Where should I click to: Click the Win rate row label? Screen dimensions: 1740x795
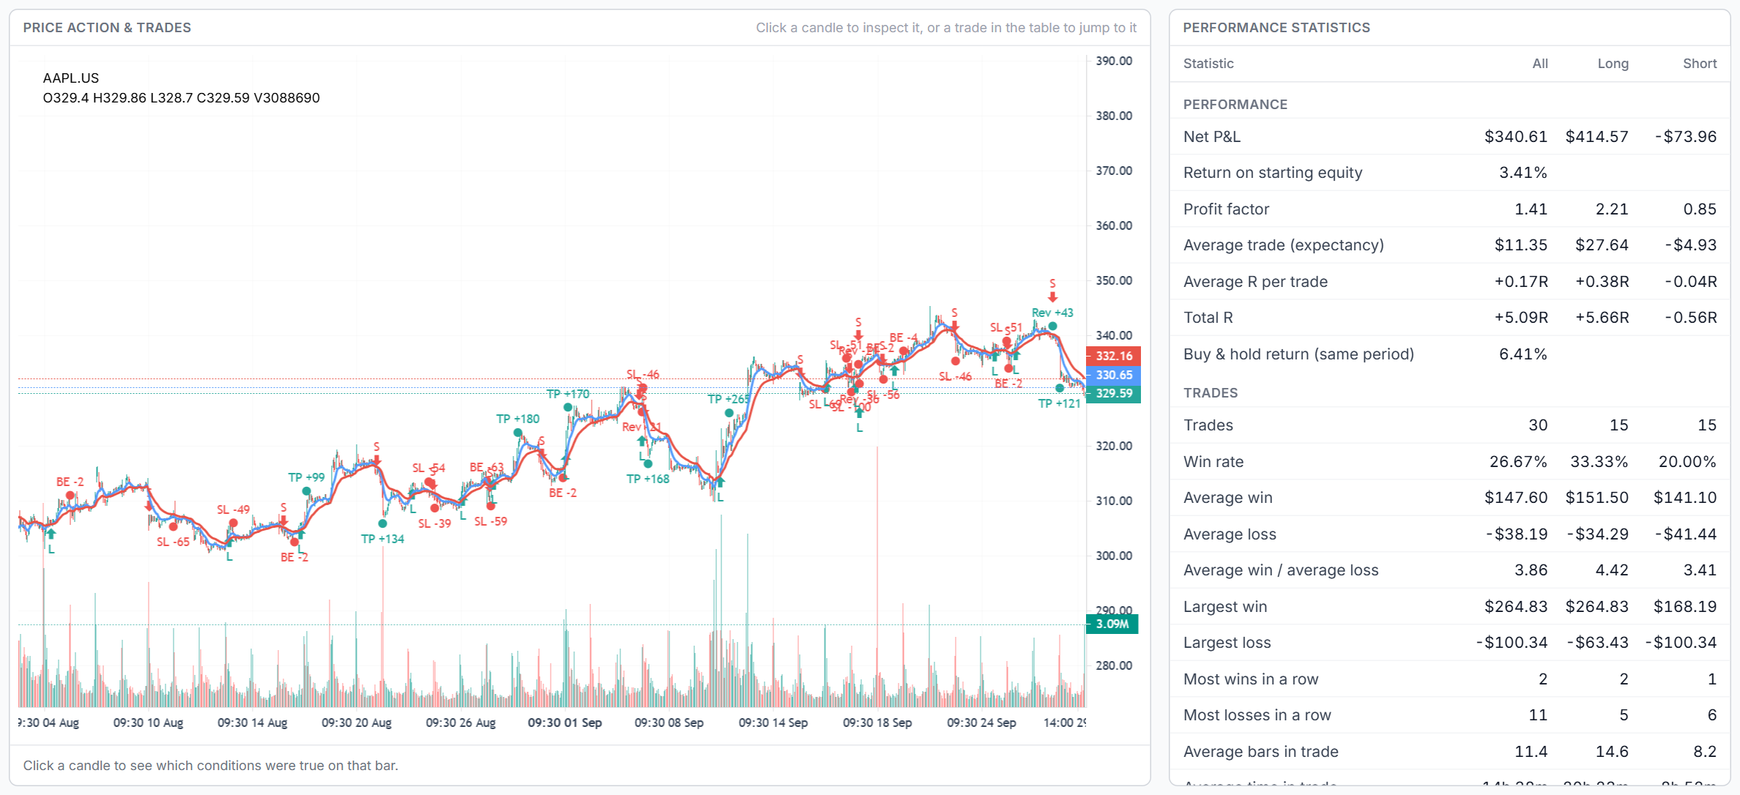pos(1213,462)
